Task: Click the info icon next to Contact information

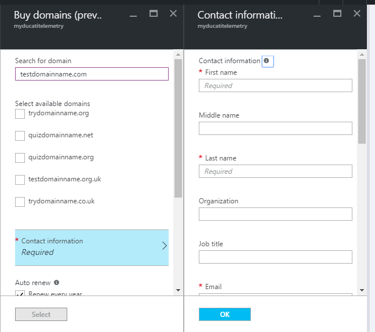Action: click(267, 61)
